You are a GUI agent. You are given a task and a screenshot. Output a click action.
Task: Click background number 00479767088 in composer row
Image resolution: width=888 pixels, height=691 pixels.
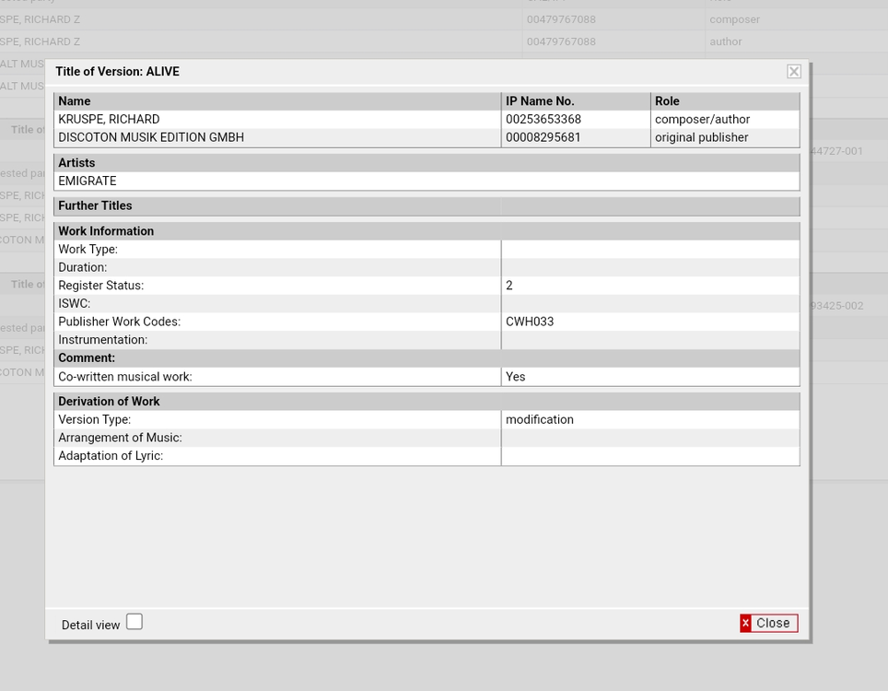click(561, 19)
